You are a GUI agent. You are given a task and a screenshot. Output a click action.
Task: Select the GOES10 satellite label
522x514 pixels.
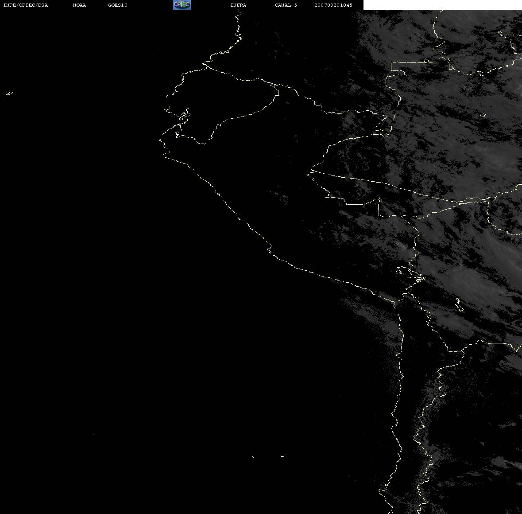(x=117, y=5)
